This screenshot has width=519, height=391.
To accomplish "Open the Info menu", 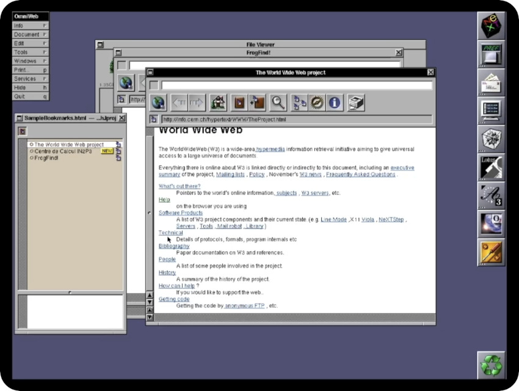I will pos(31,26).
